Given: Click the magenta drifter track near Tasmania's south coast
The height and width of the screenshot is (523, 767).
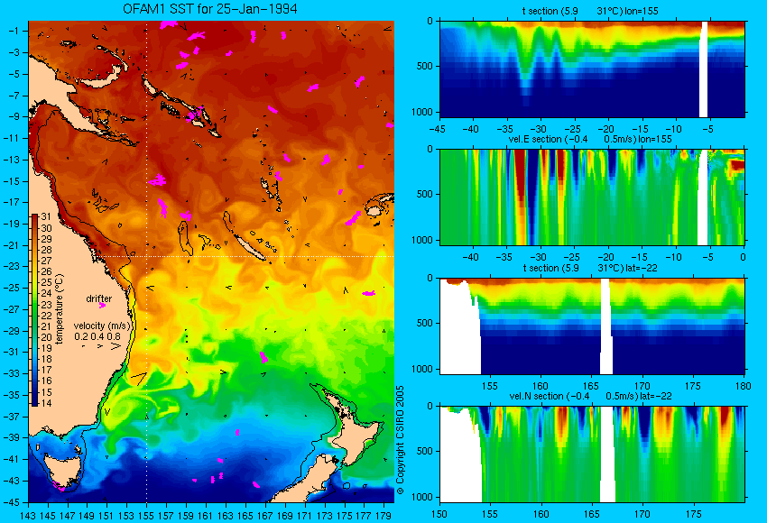Looking at the screenshot, I should point(59,486).
